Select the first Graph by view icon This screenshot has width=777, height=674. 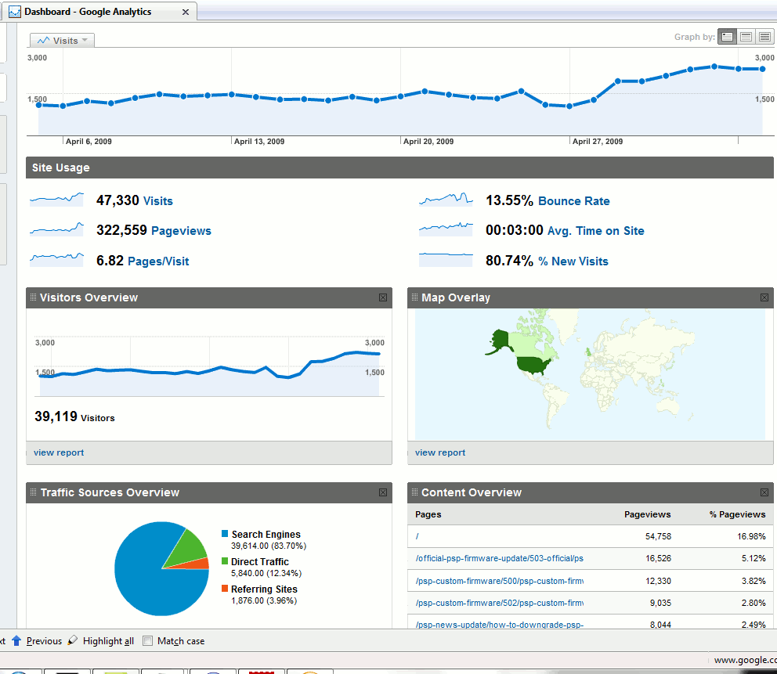coord(727,37)
